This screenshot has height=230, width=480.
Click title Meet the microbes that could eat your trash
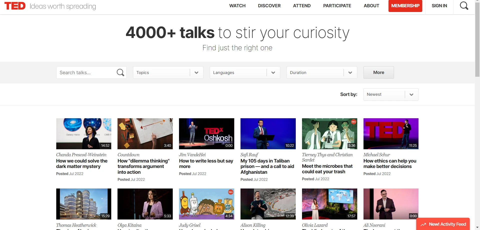[x=327, y=169]
